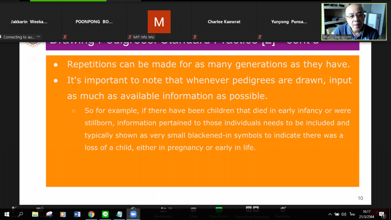Click the Charlee Kaewrat participant tile
This screenshot has height=220, width=391.
(x=224, y=22)
